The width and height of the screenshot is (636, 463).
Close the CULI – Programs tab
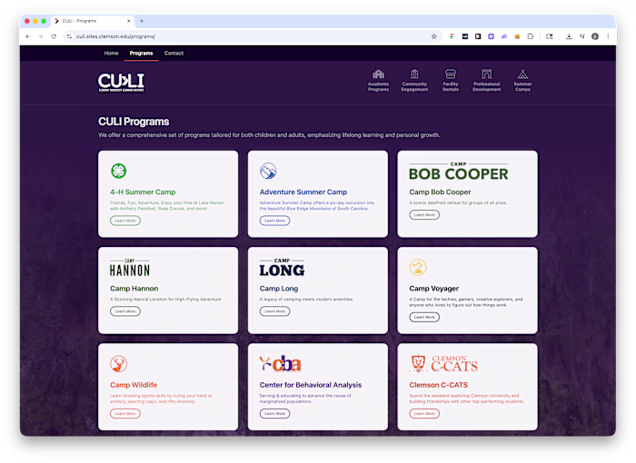[x=129, y=21]
